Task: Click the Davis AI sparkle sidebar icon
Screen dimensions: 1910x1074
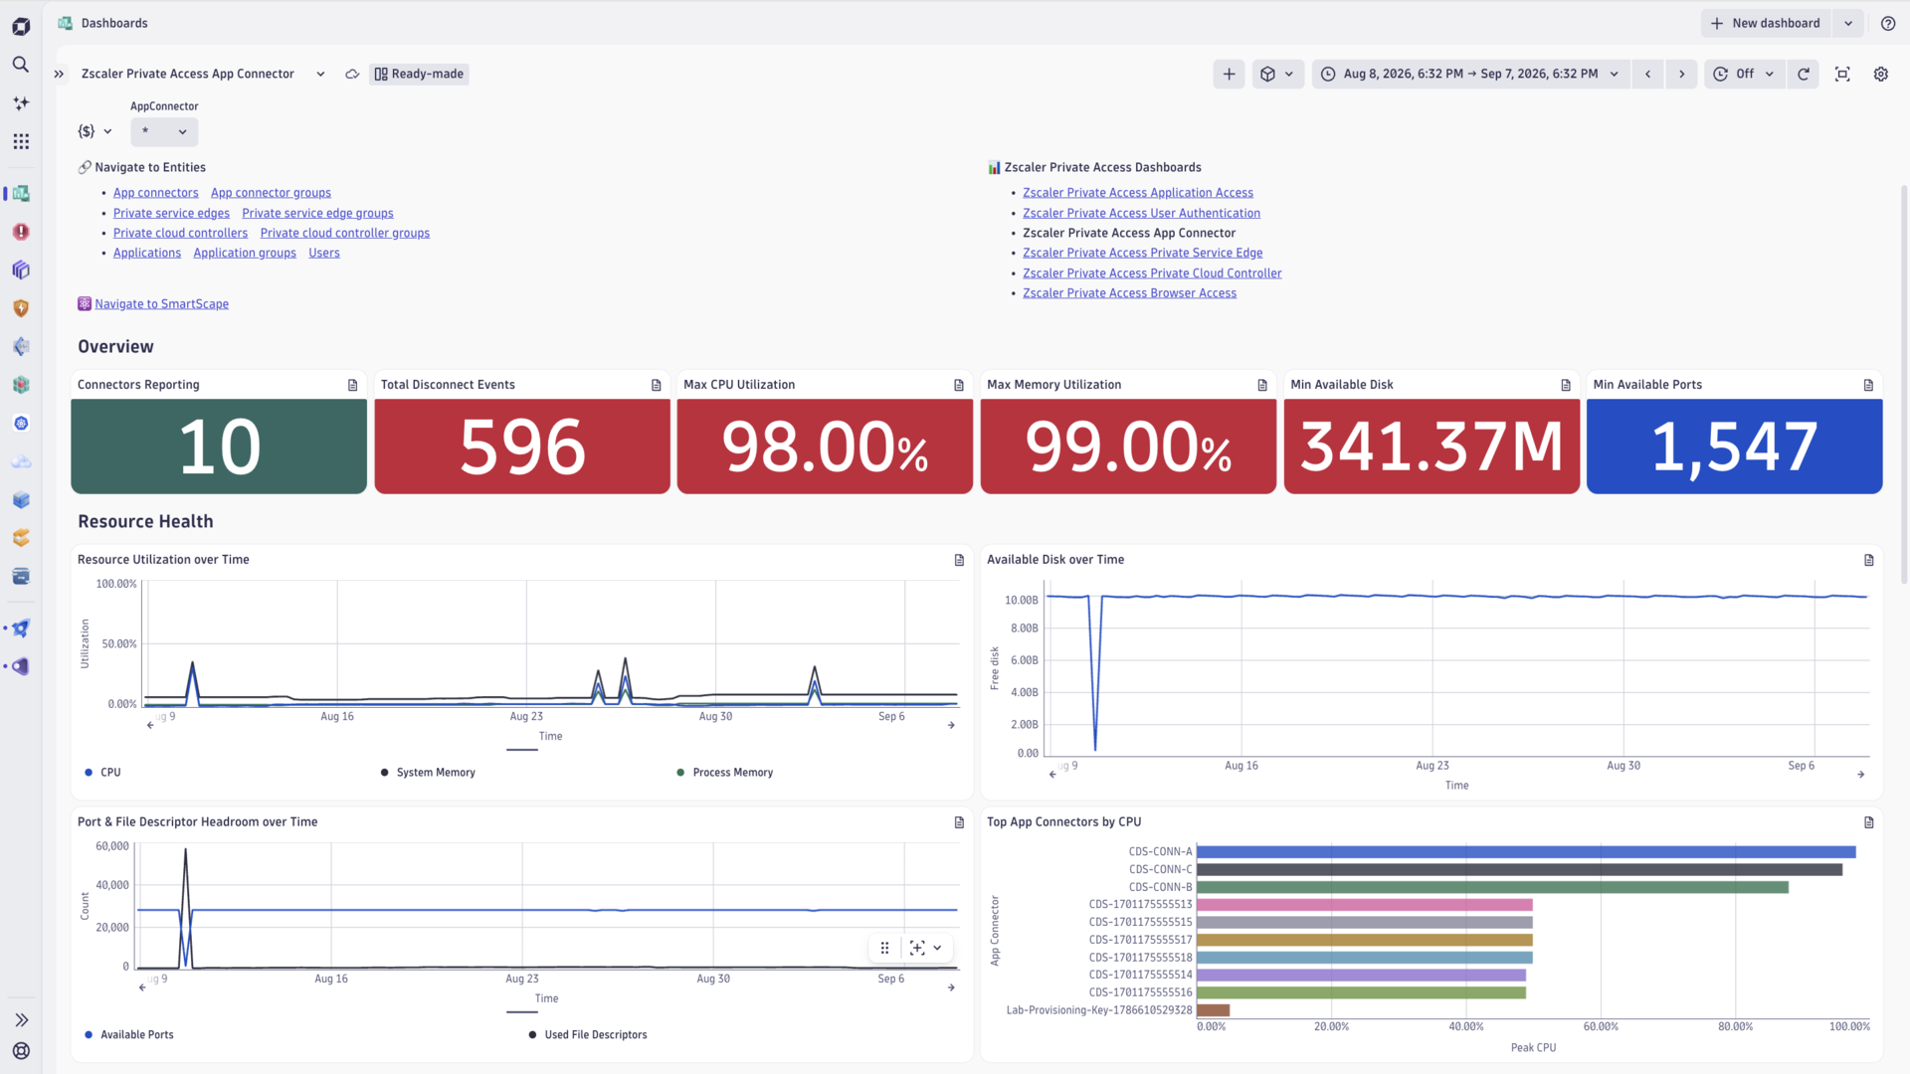Action: [21, 103]
